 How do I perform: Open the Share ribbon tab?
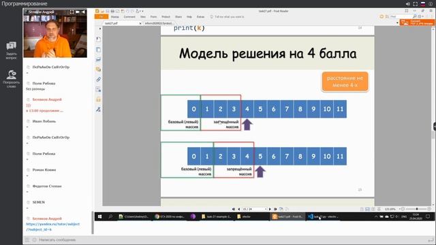178,16
